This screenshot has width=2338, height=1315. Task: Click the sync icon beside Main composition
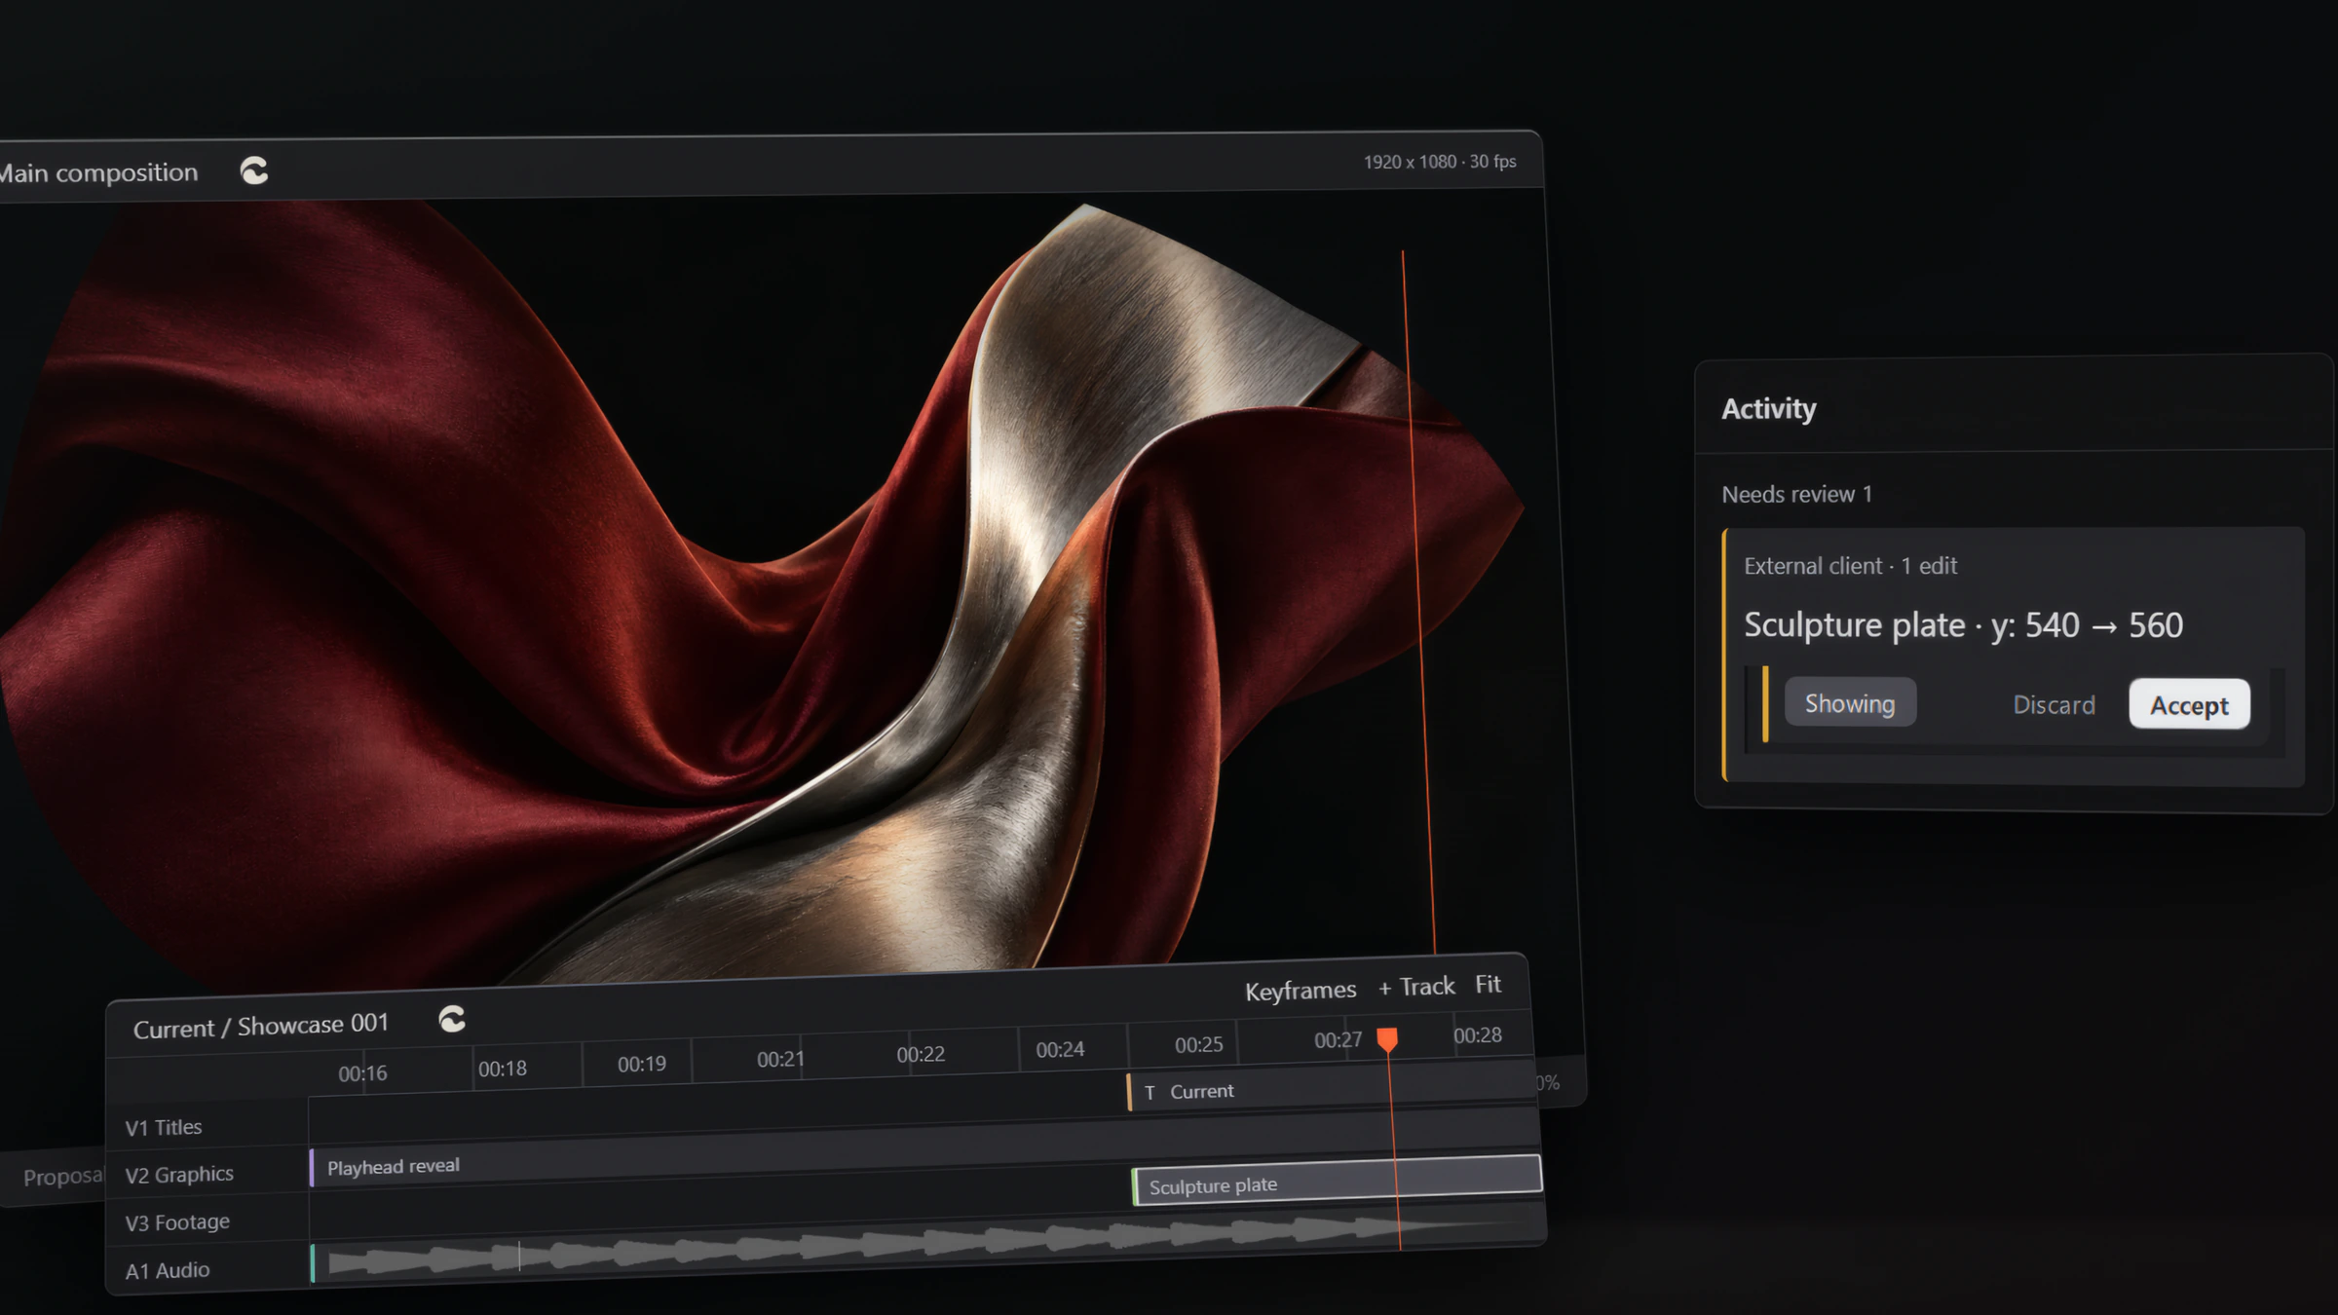(254, 170)
